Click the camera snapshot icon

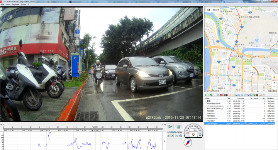[x=226, y=95]
